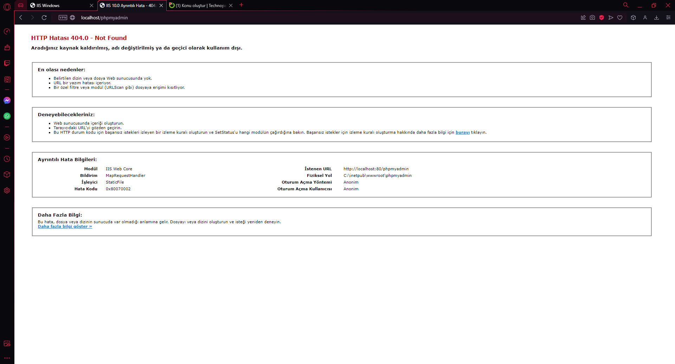Go back to the previous page
The image size is (675, 364).
click(21, 18)
